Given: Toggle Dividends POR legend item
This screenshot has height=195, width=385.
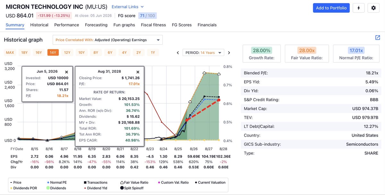Looking at the screenshot, I should coord(23,188).
